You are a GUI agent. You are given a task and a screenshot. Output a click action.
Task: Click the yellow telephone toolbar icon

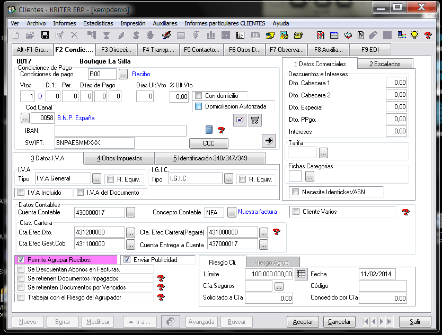click(x=298, y=35)
